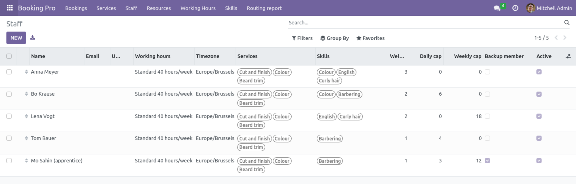Click Lena Vogt weekly cap 18

(479, 116)
